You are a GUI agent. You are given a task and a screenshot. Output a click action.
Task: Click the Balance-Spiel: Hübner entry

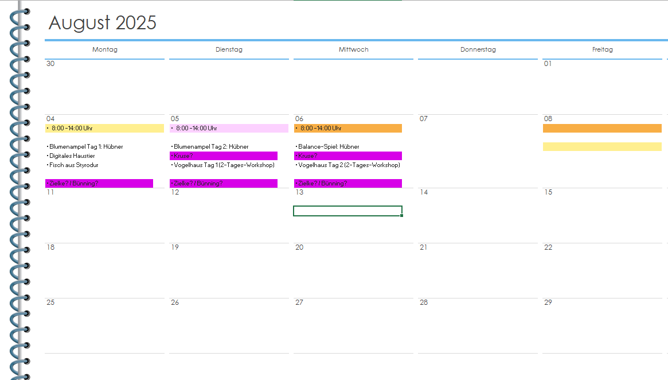[329, 147]
